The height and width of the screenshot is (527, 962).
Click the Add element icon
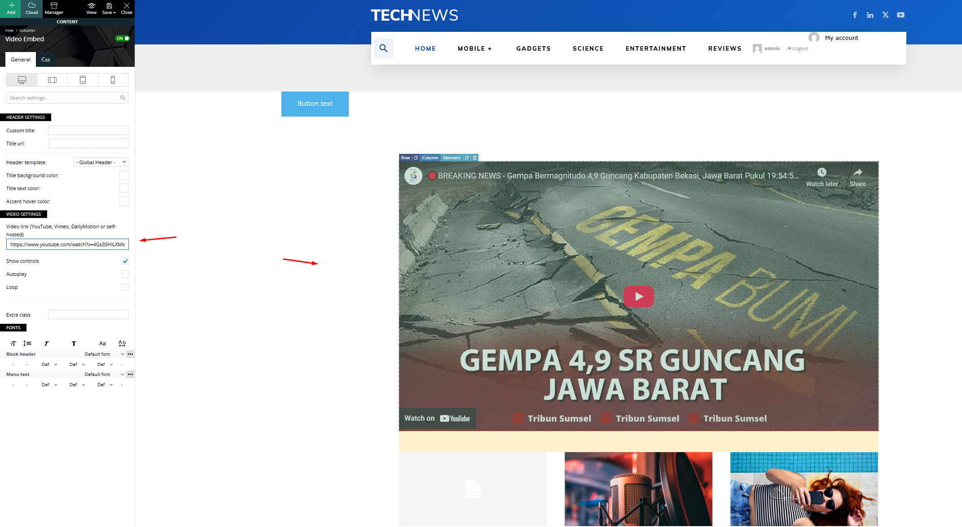tap(11, 6)
